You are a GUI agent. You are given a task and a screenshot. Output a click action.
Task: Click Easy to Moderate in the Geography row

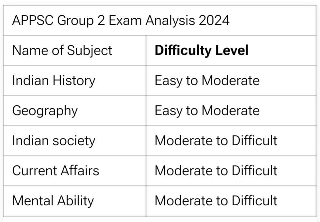[207, 111]
